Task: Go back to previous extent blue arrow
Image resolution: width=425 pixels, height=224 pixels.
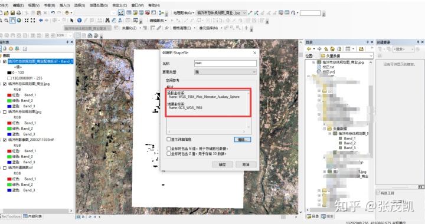Action: (x=41, y=20)
